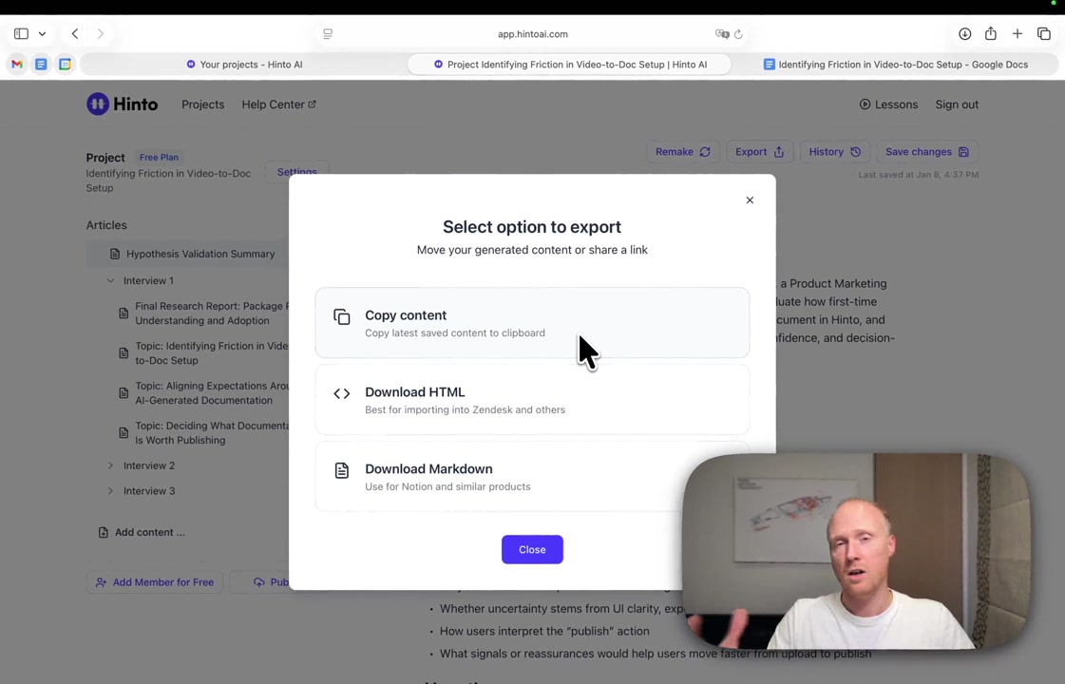Switch to the Your projects tab
The width and height of the screenshot is (1065, 684).
(244, 65)
